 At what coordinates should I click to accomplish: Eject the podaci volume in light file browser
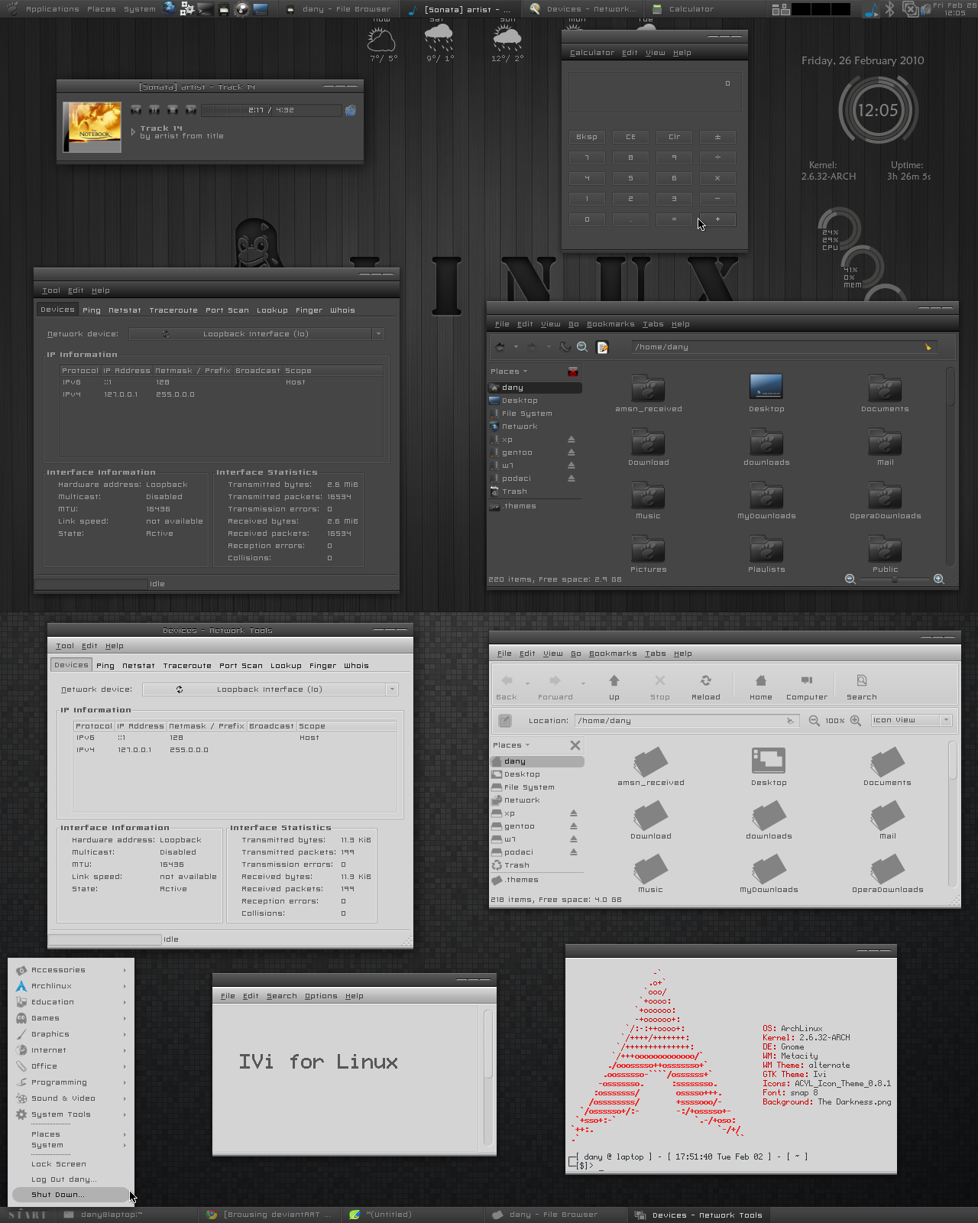573,852
